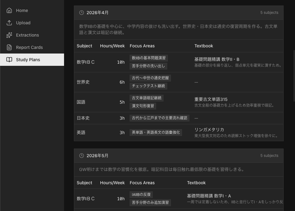Select the 世界史 subject row
The width and height of the screenshot is (295, 211).
pos(81,82)
